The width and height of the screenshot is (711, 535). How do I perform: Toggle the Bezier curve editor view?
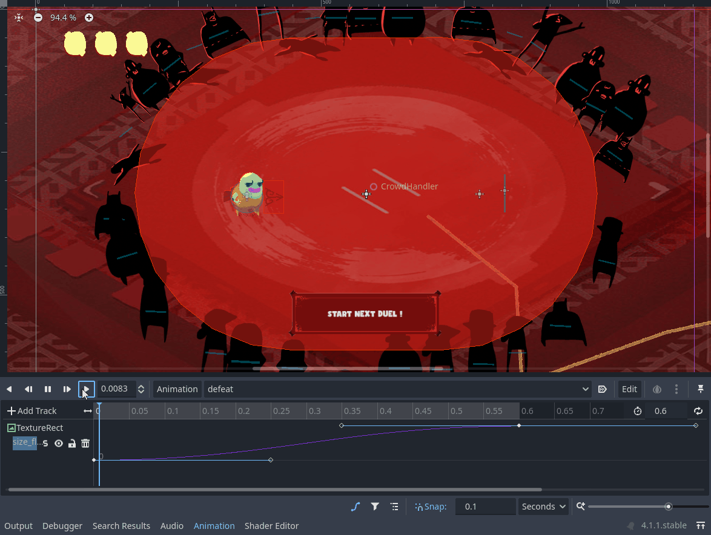click(x=355, y=507)
